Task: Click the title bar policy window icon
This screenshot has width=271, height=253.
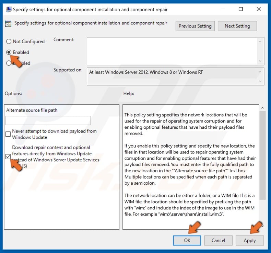Action: (9, 9)
